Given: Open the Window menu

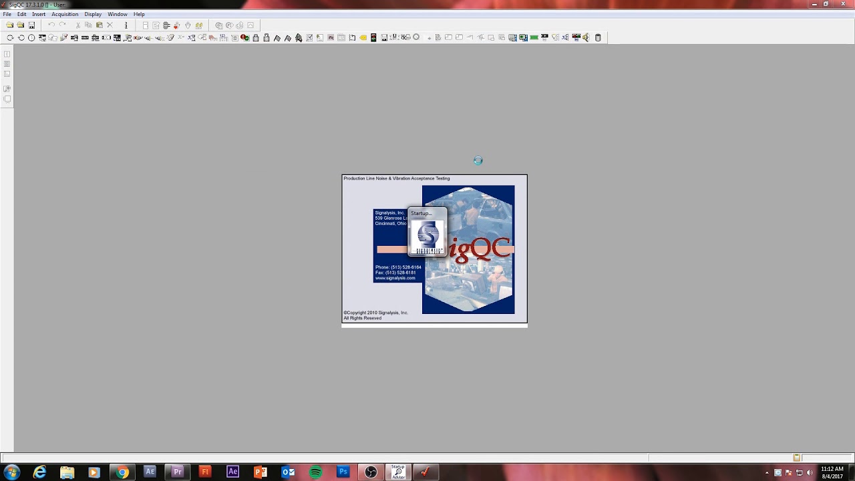Looking at the screenshot, I should coord(118,14).
